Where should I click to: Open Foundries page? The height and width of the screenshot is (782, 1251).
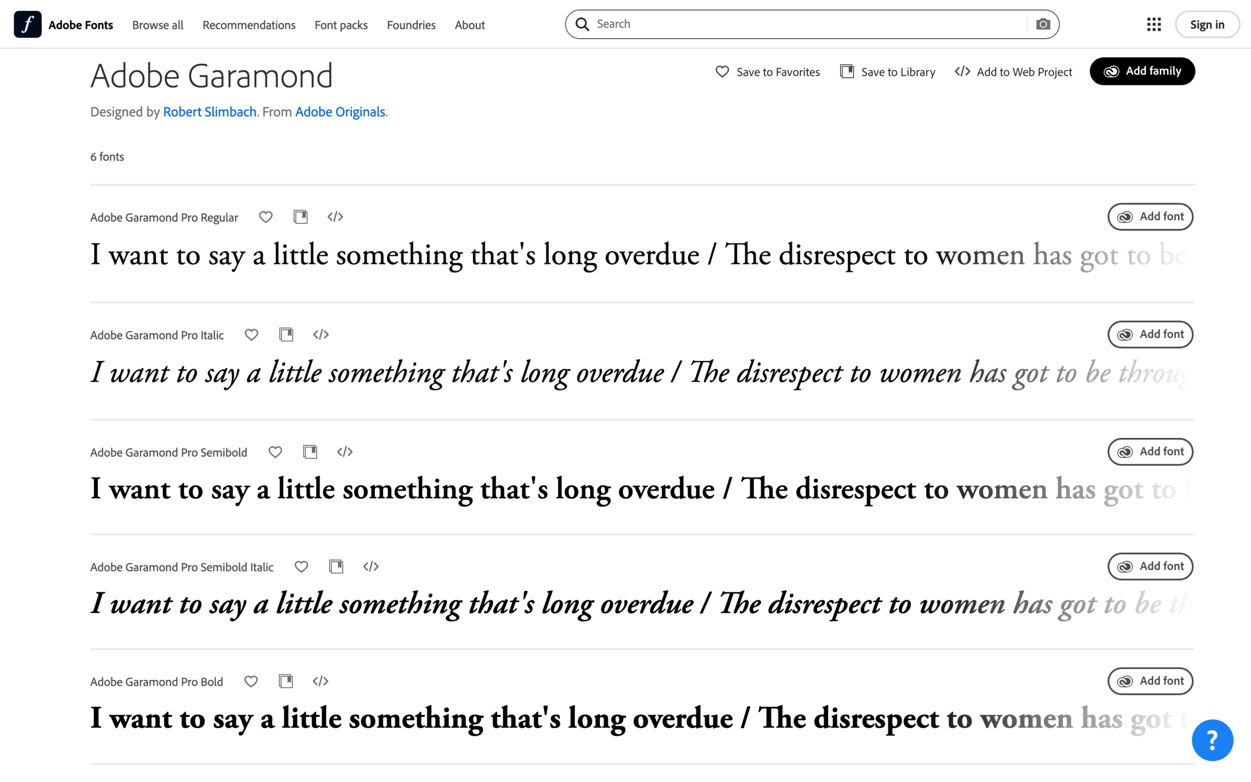(411, 25)
